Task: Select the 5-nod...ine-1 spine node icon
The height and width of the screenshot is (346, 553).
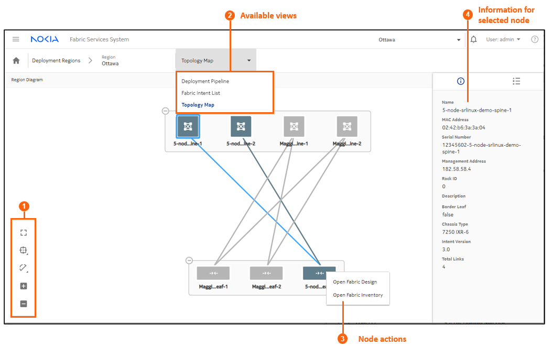Action: [x=188, y=126]
